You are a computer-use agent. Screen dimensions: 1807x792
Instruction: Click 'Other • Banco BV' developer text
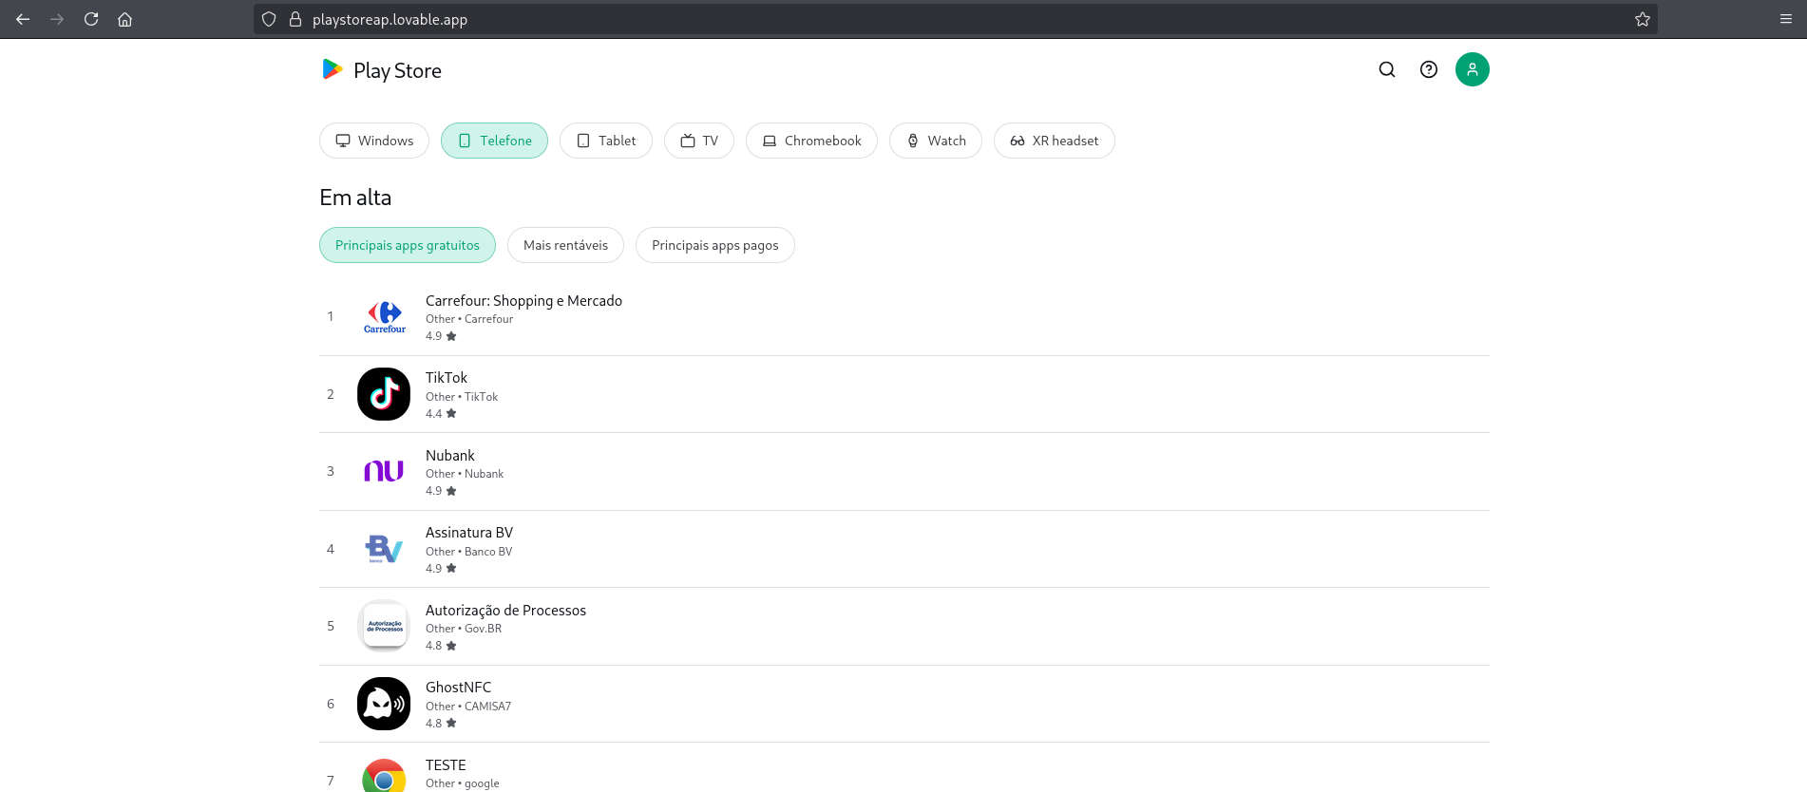coord(468,552)
